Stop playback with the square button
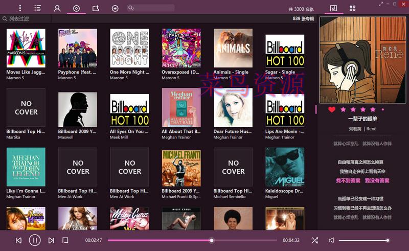 pos(65,240)
